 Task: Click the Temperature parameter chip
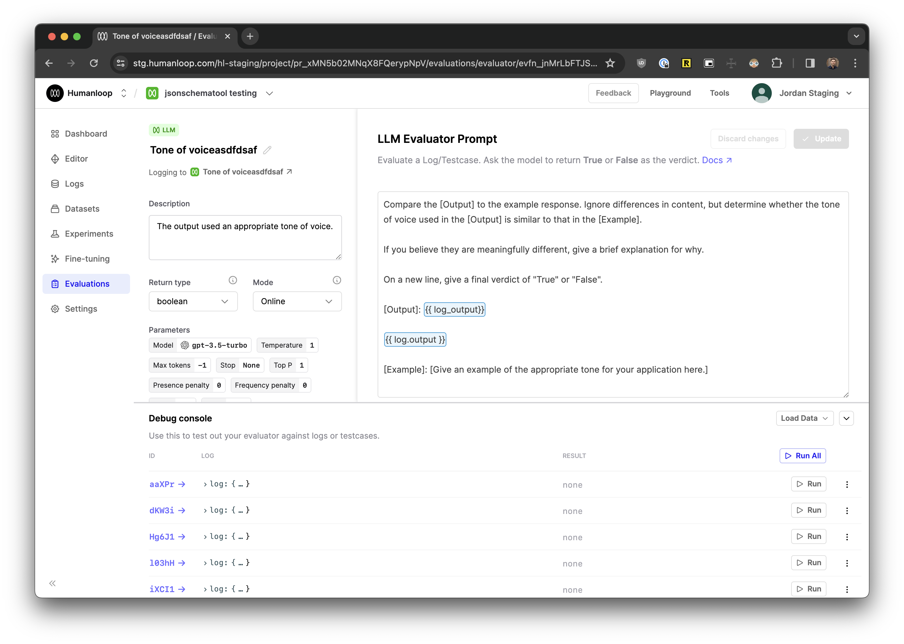coord(287,345)
